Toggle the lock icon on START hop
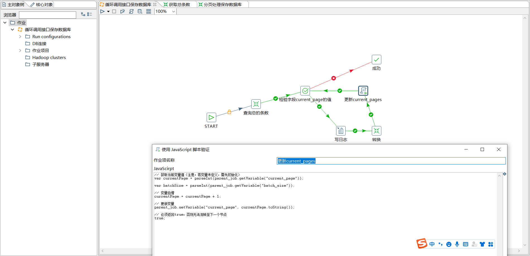Screen dimensions: 530x256 (229, 112)
